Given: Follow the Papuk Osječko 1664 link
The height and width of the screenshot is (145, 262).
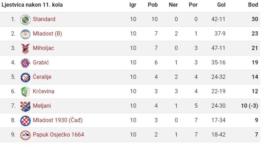Looking at the screenshot, I should click(x=58, y=134).
